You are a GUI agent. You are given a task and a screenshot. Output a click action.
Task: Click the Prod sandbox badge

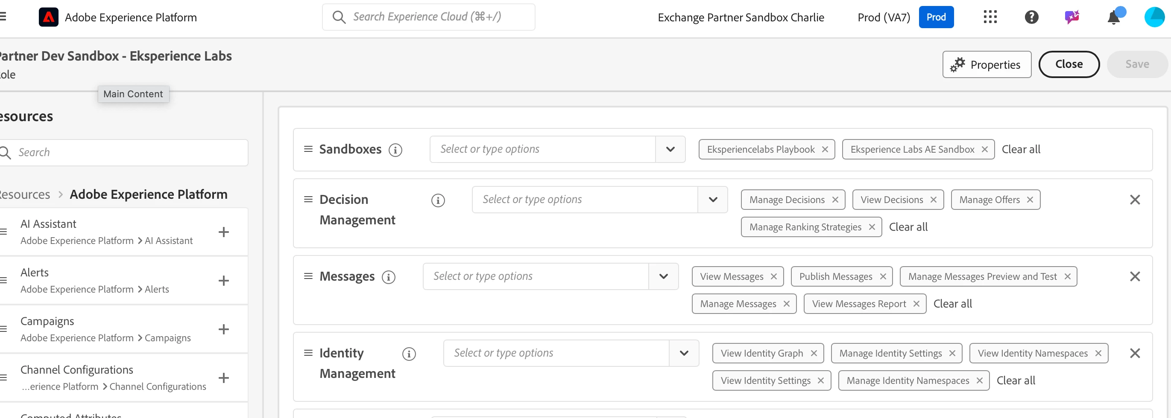tap(936, 17)
